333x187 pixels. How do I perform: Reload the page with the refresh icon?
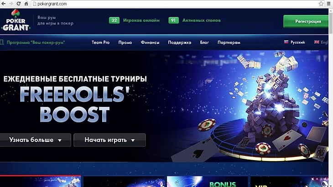coord(19,4)
